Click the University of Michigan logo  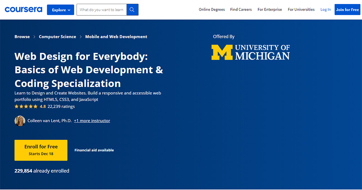pyautogui.click(x=250, y=53)
